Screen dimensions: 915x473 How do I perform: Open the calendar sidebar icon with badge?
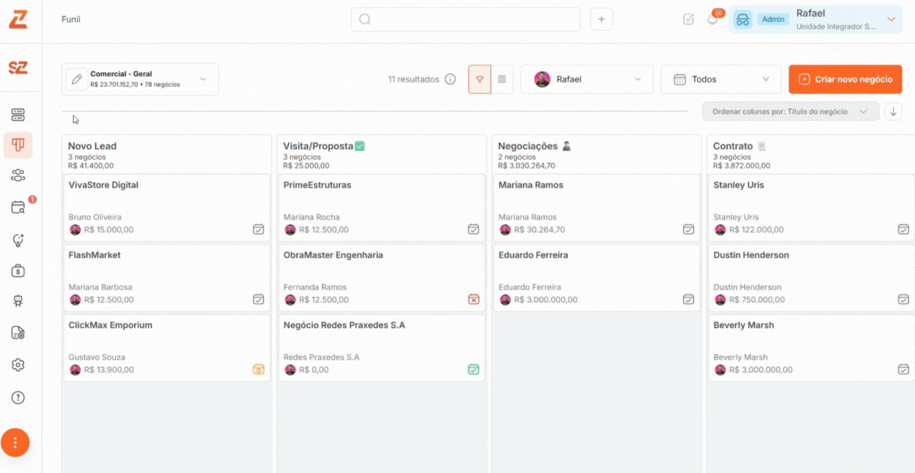coord(18,207)
